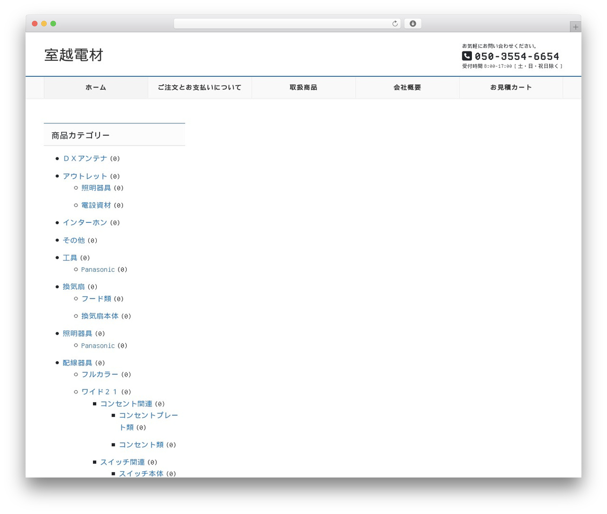Open the 工具 category link
Screen dimensions: 607x514
tap(70, 258)
